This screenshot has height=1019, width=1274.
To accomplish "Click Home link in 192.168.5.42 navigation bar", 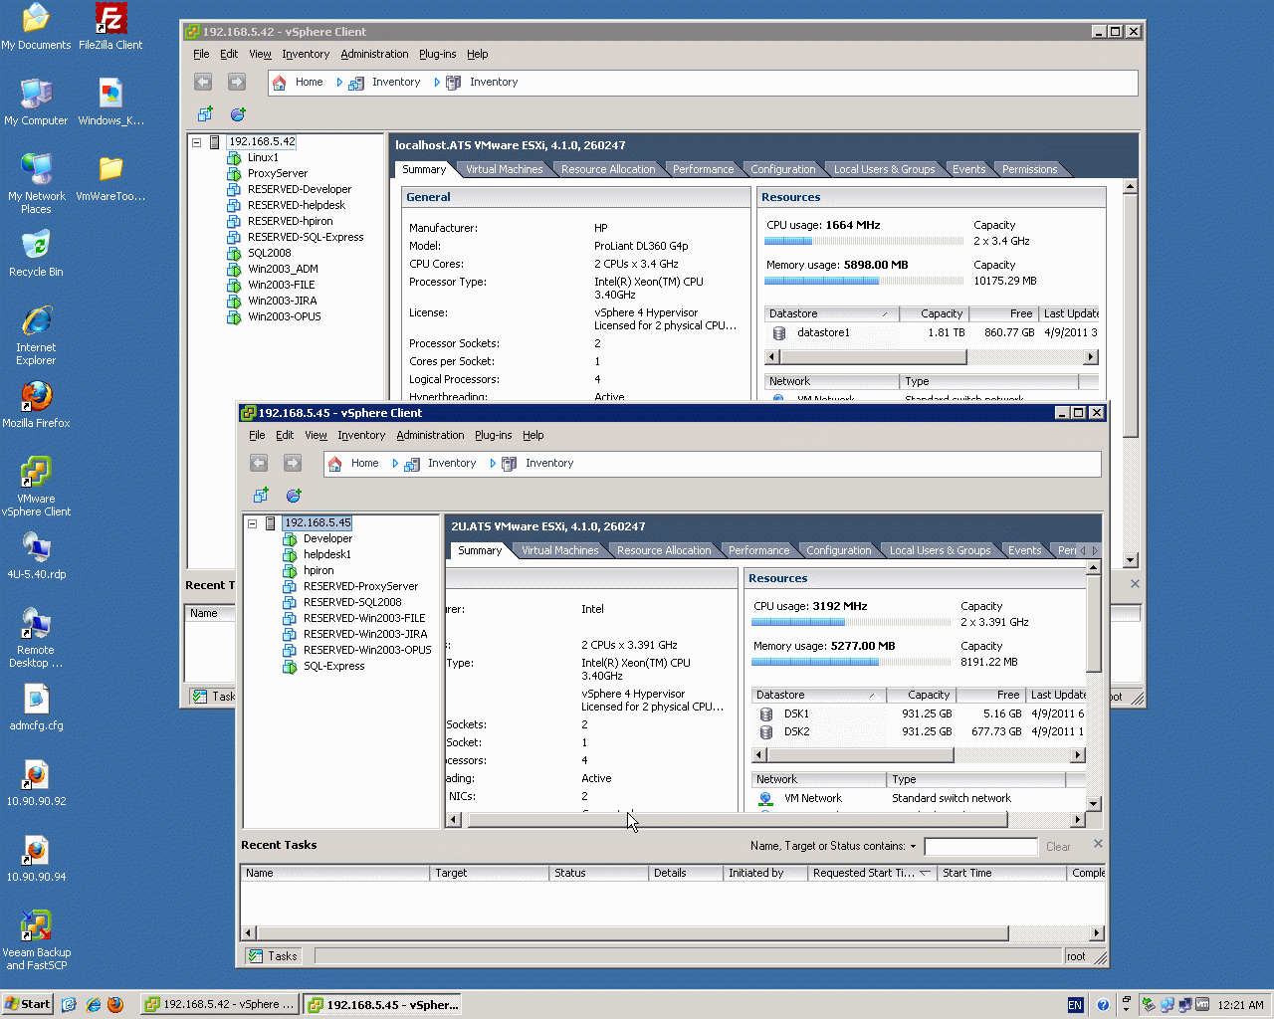I will pos(309,83).
